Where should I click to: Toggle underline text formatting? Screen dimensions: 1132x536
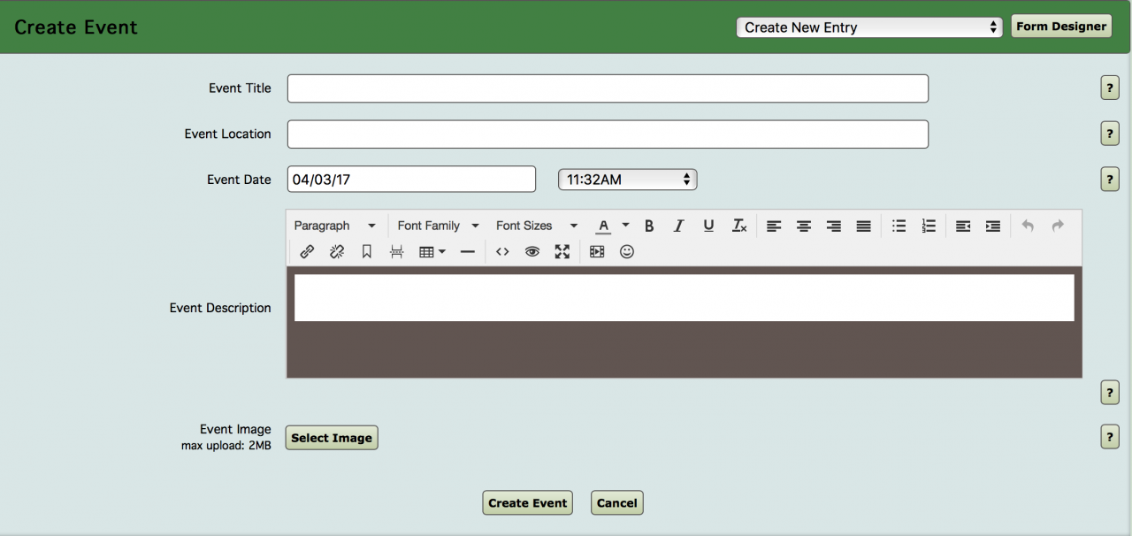[708, 226]
